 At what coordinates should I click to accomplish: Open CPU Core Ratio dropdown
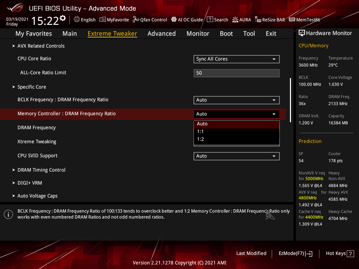pos(237,59)
